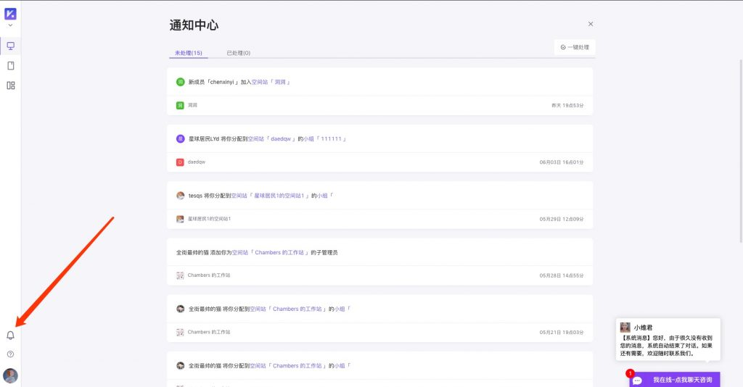Switch to the 未处理(15) tab
The width and height of the screenshot is (743, 387).
point(188,53)
